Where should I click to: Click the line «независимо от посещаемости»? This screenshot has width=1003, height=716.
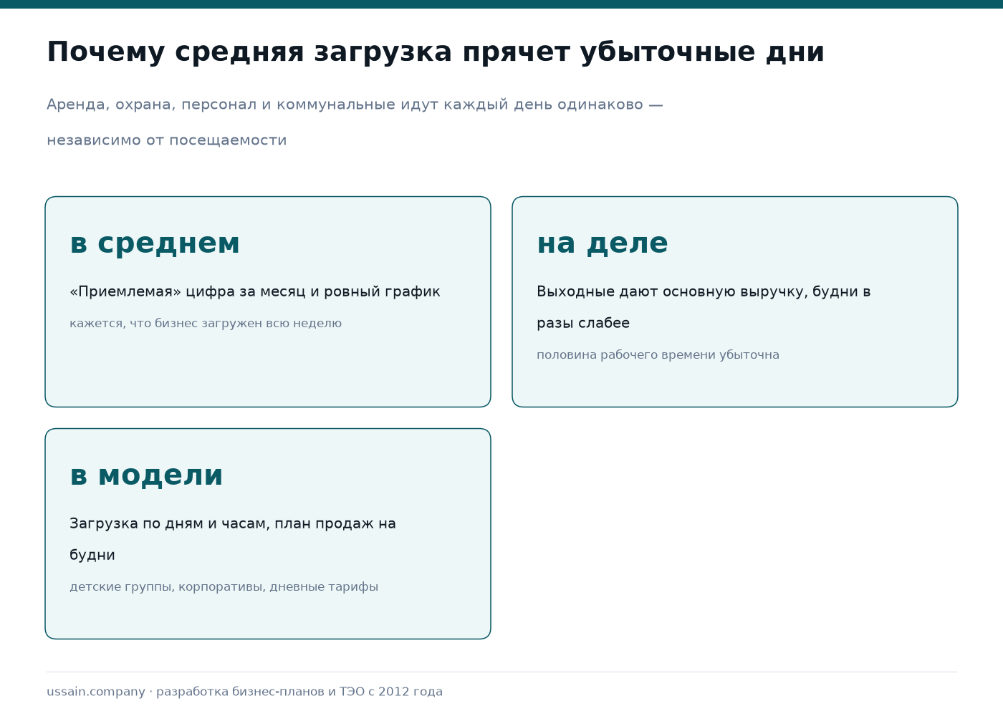(x=166, y=140)
